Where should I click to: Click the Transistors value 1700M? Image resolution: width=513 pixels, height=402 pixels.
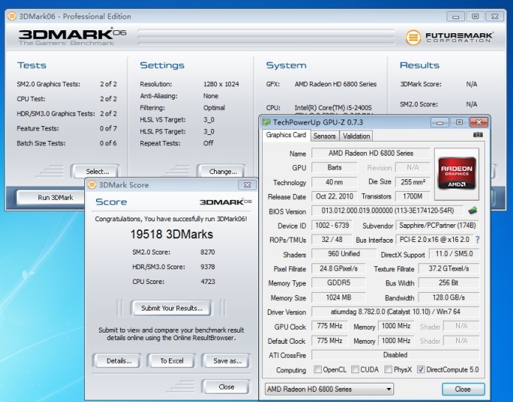coord(413,196)
